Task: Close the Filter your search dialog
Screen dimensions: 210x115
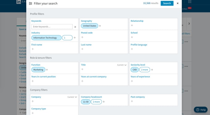Action: pyautogui.click(x=178, y=3)
